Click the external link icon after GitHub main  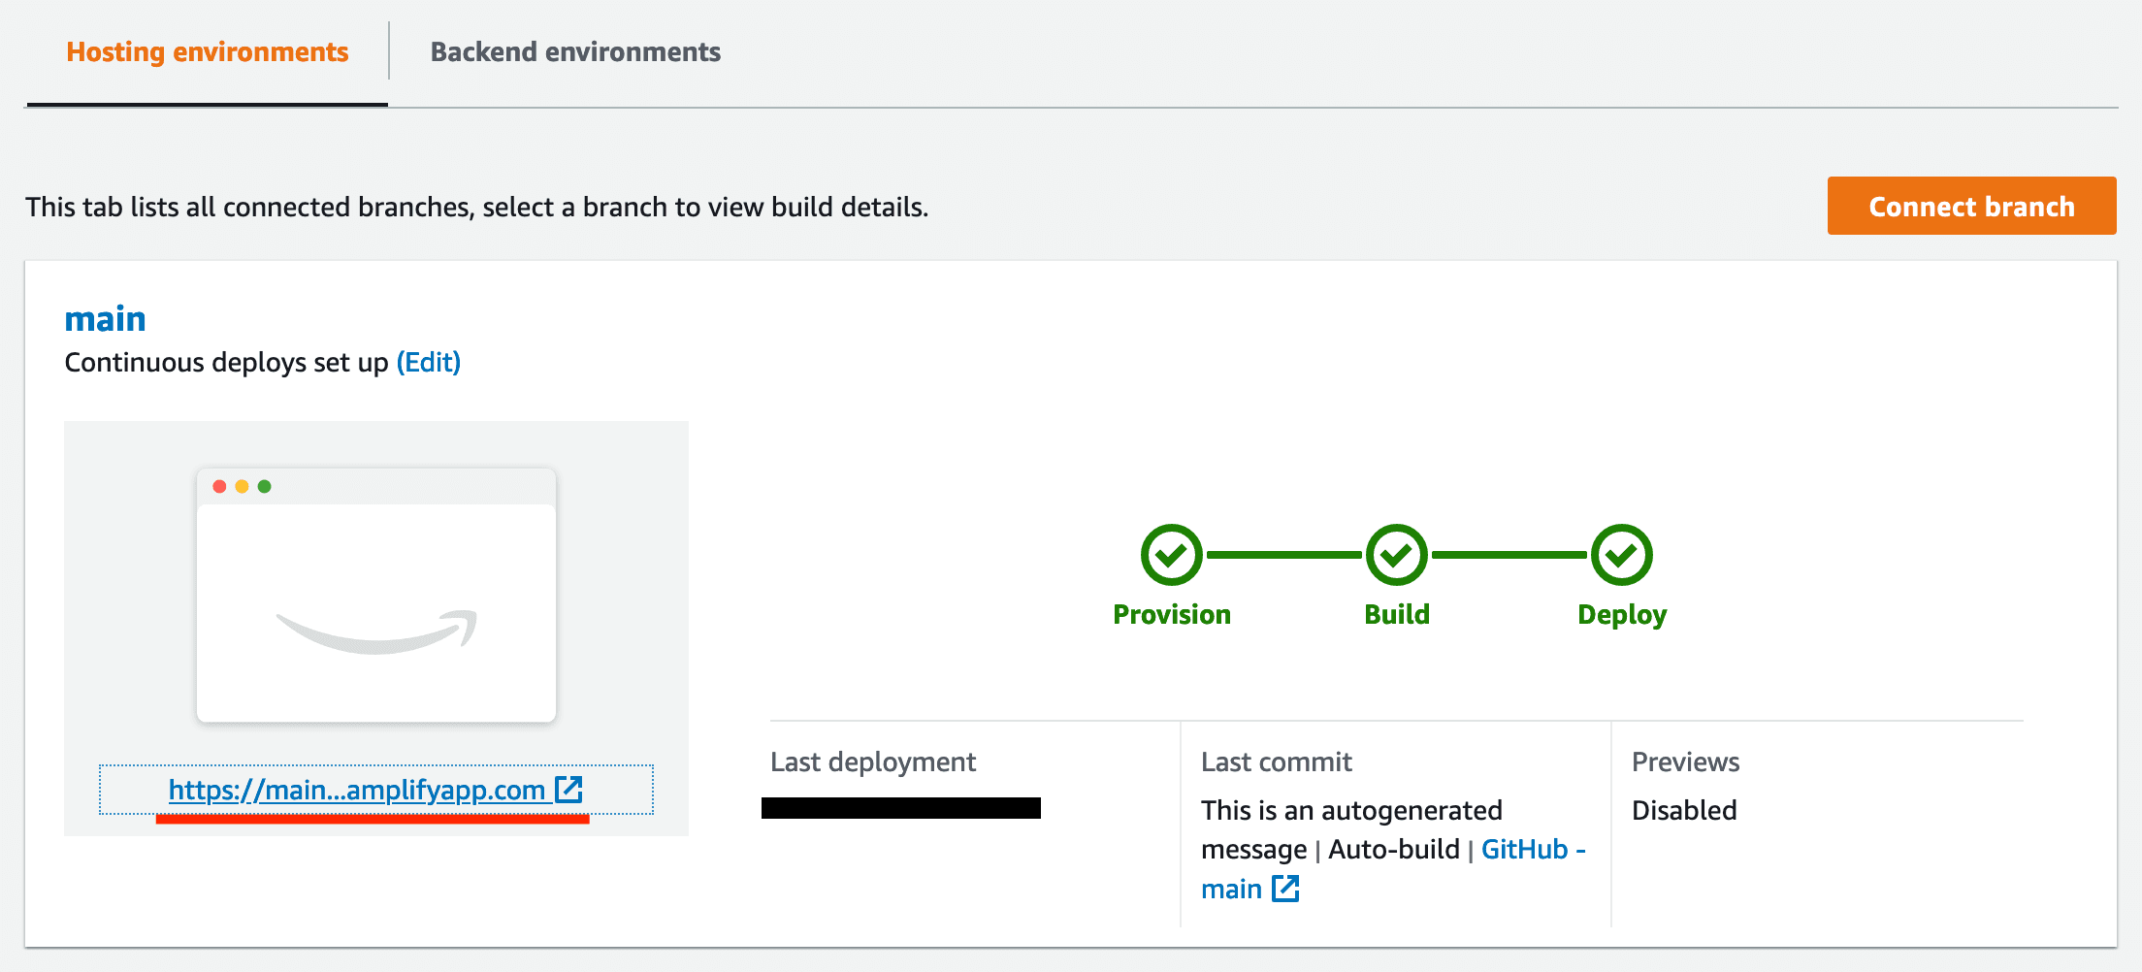(x=1285, y=889)
